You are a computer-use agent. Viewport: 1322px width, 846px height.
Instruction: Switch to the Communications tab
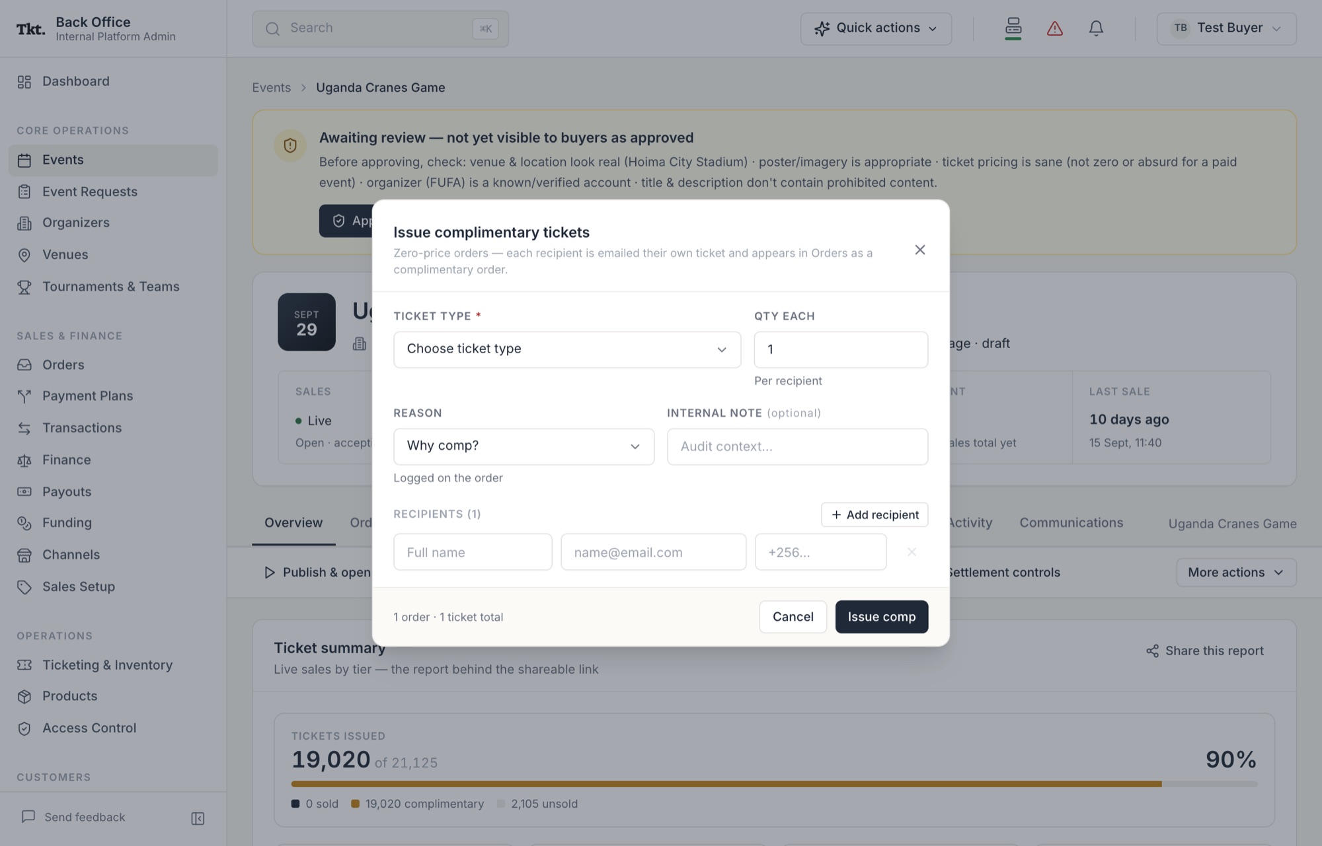tap(1071, 522)
